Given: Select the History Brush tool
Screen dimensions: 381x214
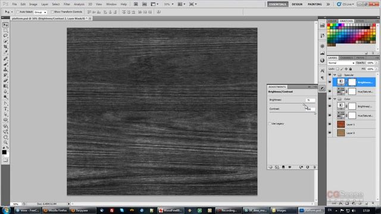Looking at the screenshot, I should point(5,75).
